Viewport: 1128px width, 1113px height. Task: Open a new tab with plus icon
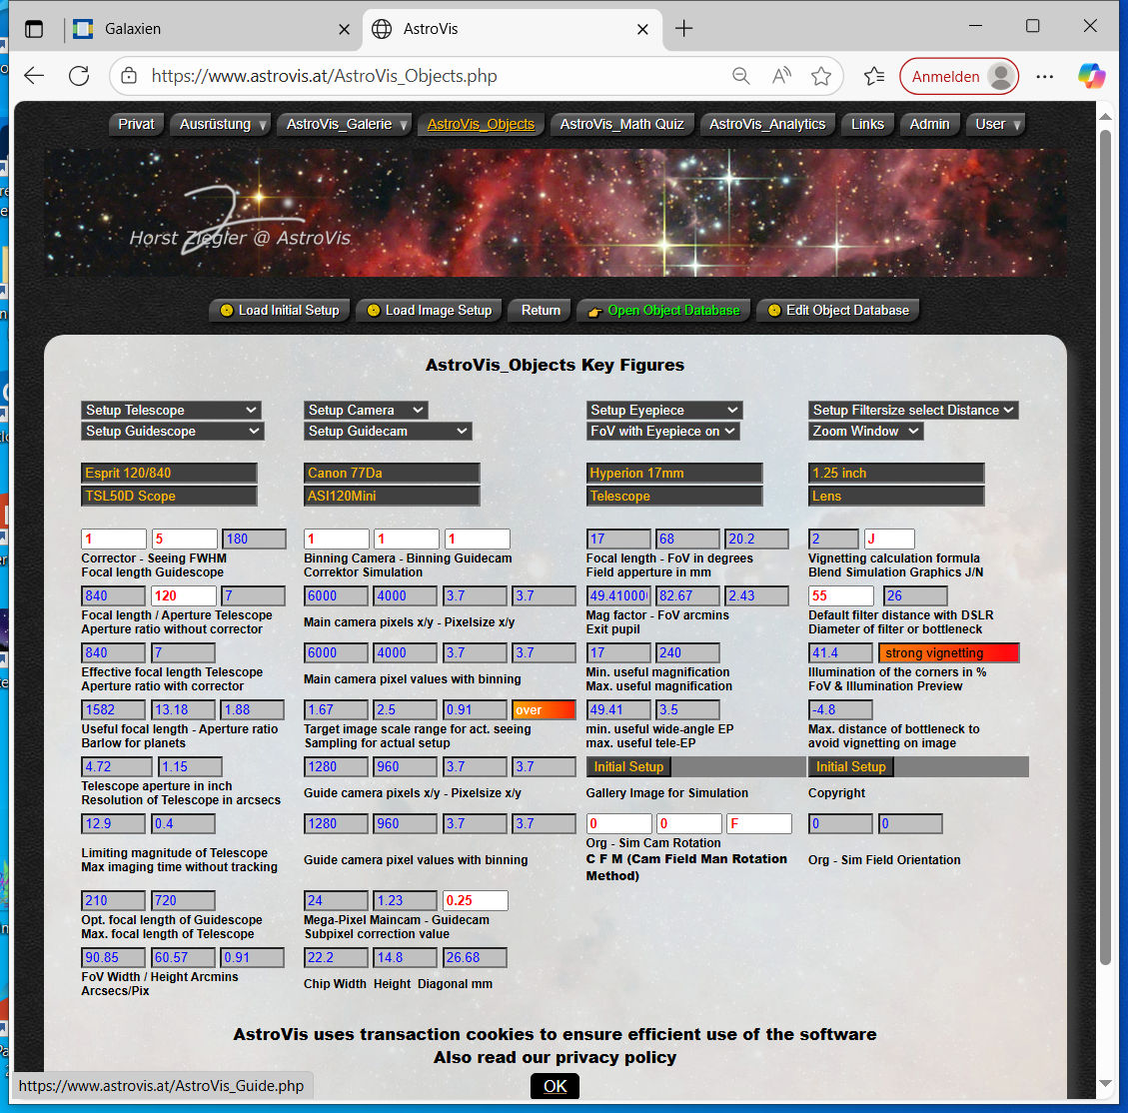click(683, 29)
